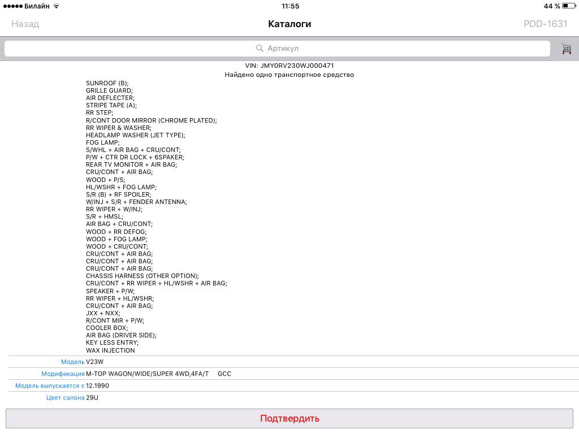Select the WAX INJECTION line
The image size is (579, 434).
click(x=110, y=351)
